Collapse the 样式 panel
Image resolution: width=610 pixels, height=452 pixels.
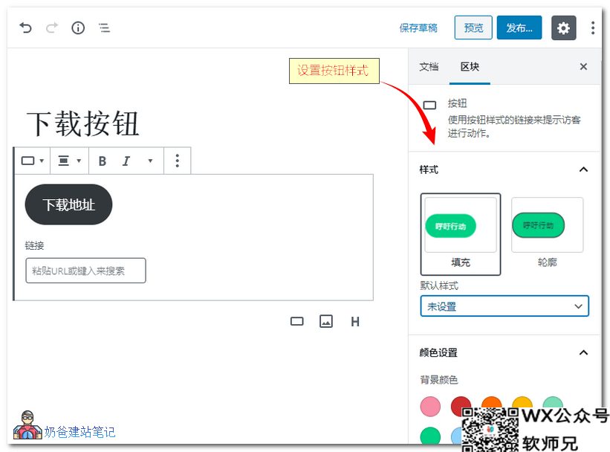[x=583, y=169]
